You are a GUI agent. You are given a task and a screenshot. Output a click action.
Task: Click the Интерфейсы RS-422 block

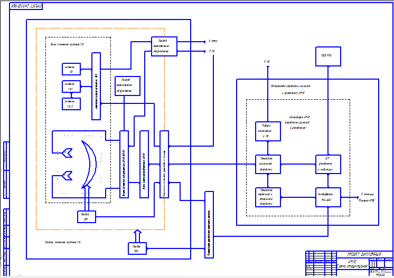click(x=328, y=197)
